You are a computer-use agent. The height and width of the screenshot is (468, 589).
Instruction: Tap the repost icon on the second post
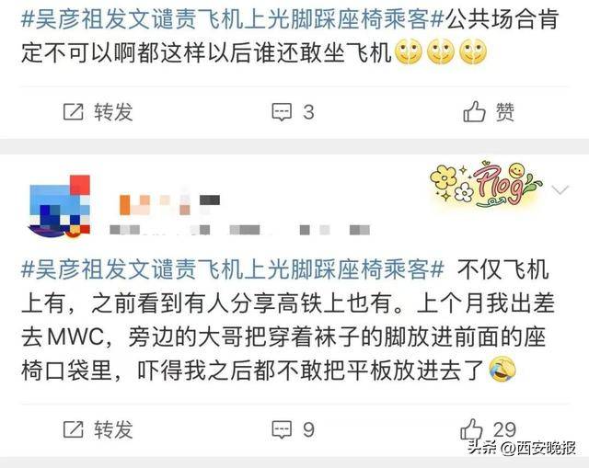(74, 429)
